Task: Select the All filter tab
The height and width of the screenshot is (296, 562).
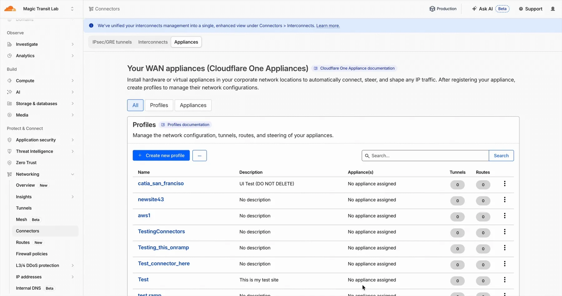Action: coord(135,105)
